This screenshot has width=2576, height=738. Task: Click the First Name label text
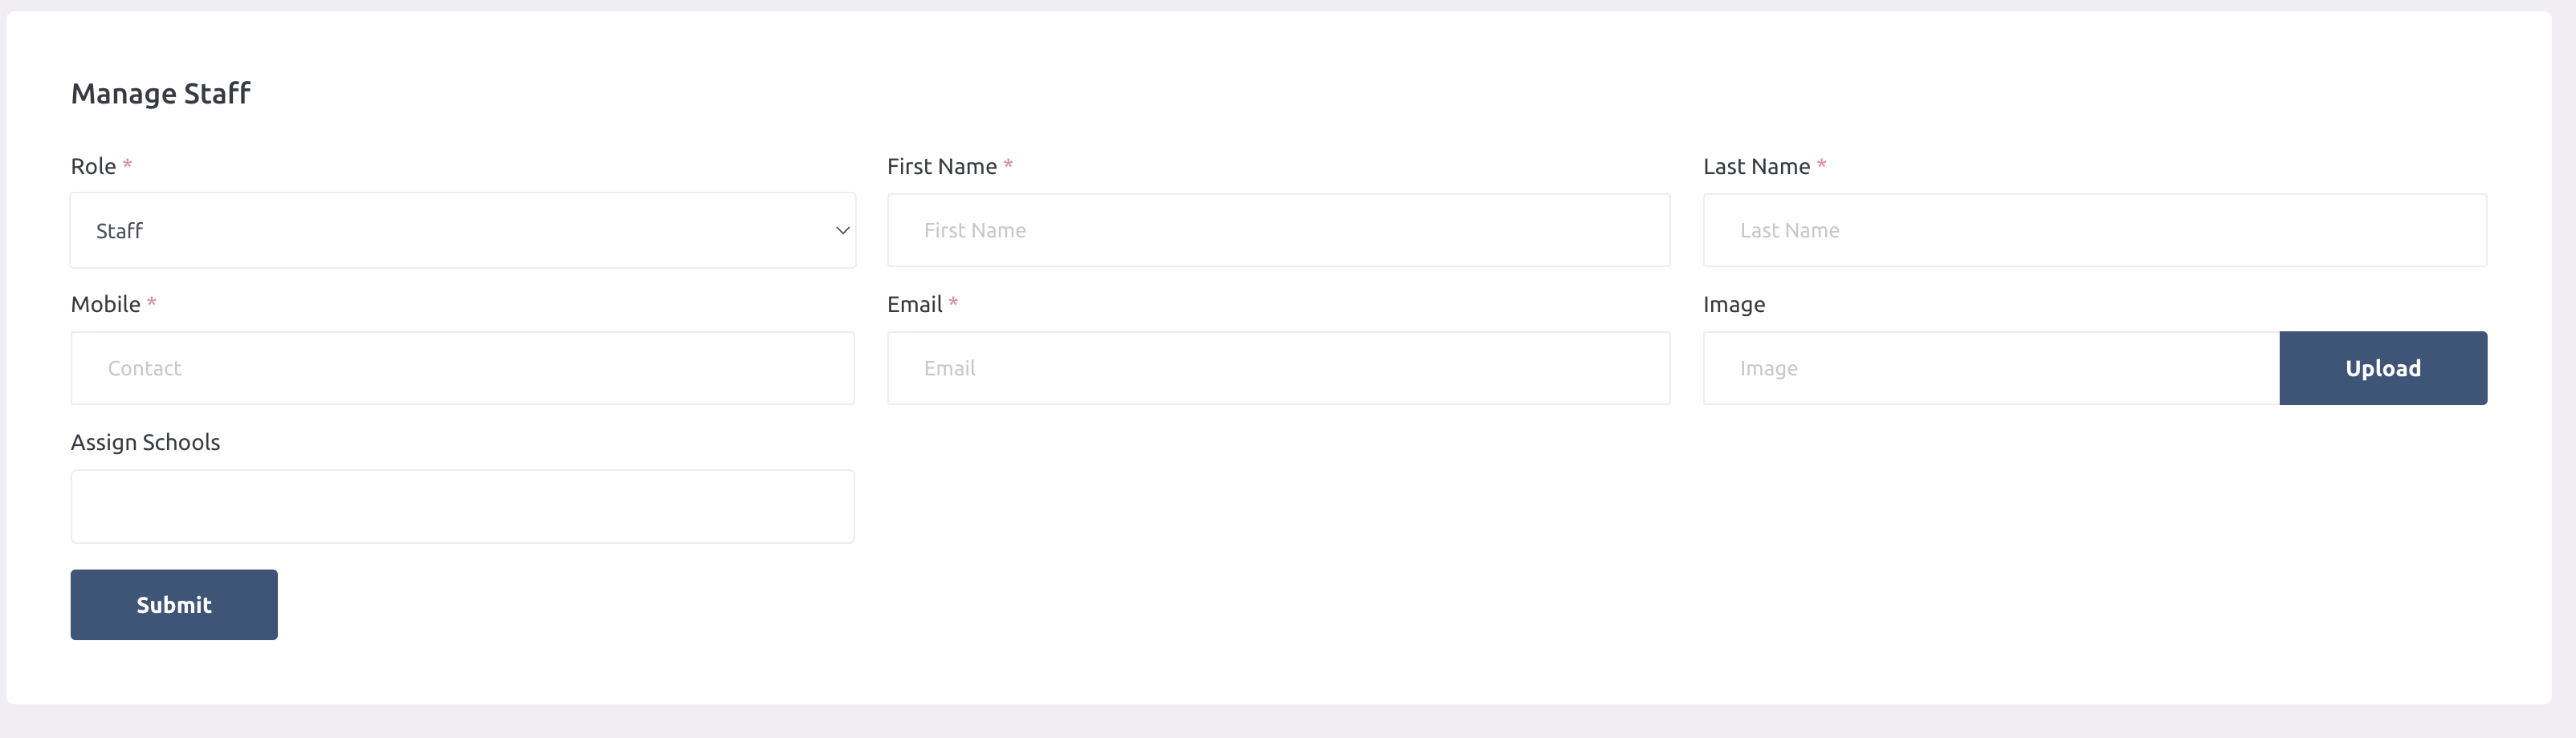[x=941, y=167]
